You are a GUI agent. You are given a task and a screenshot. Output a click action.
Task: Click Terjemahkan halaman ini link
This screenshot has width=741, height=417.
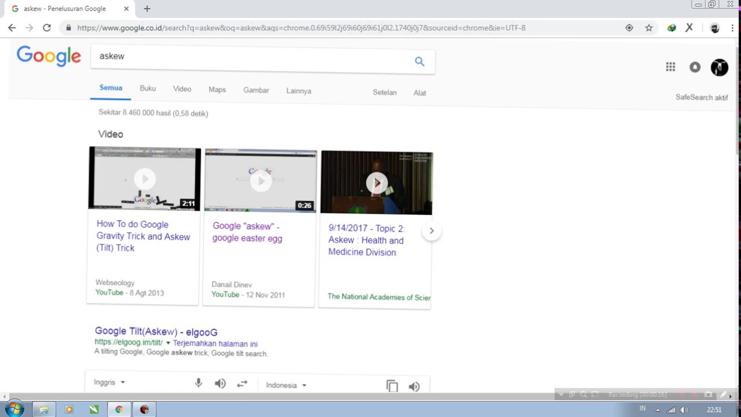215,343
